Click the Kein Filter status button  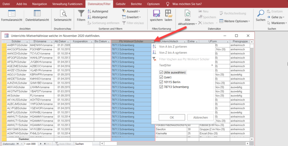pos(63,144)
